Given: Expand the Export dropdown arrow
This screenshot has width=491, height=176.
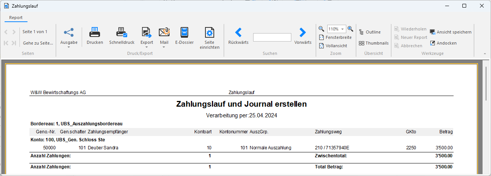Looking at the screenshot, I should pyautogui.click(x=147, y=47).
